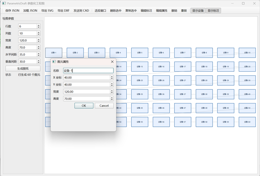Image resolution: width=260 pixels, height=176 pixels.
Task: Click the status text 已生成 60 个图元
Action: 29,75
